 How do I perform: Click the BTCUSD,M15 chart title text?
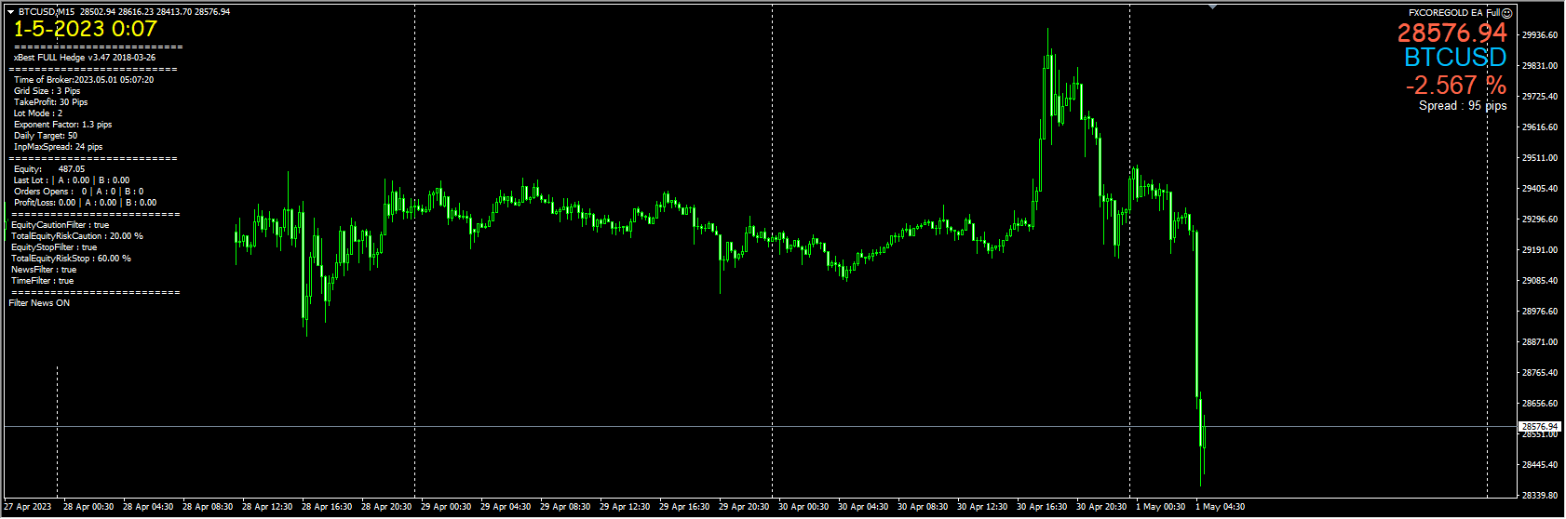(47, 12)
